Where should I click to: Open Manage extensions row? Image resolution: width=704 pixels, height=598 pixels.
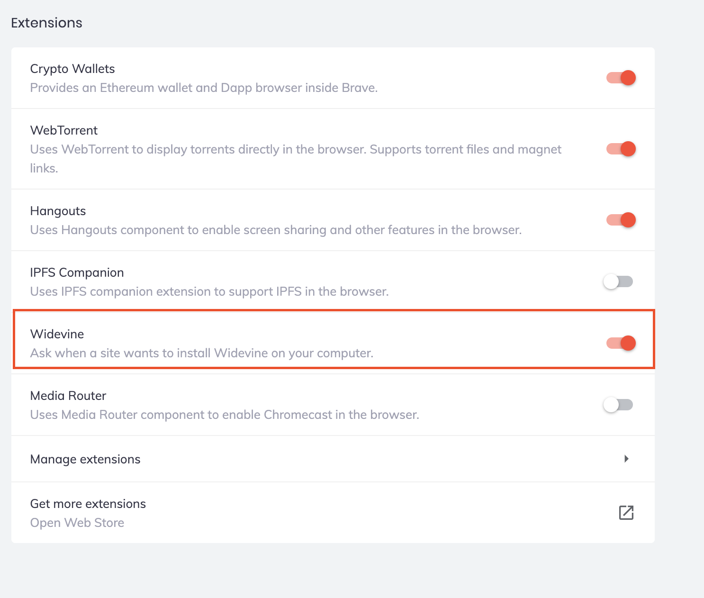(x=333, y=459)
